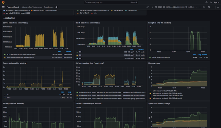Viewport: 221px width, 128px height.
Task: Sort Server operations legend by max
Action: pyautogui.click(x=59, y=52)
